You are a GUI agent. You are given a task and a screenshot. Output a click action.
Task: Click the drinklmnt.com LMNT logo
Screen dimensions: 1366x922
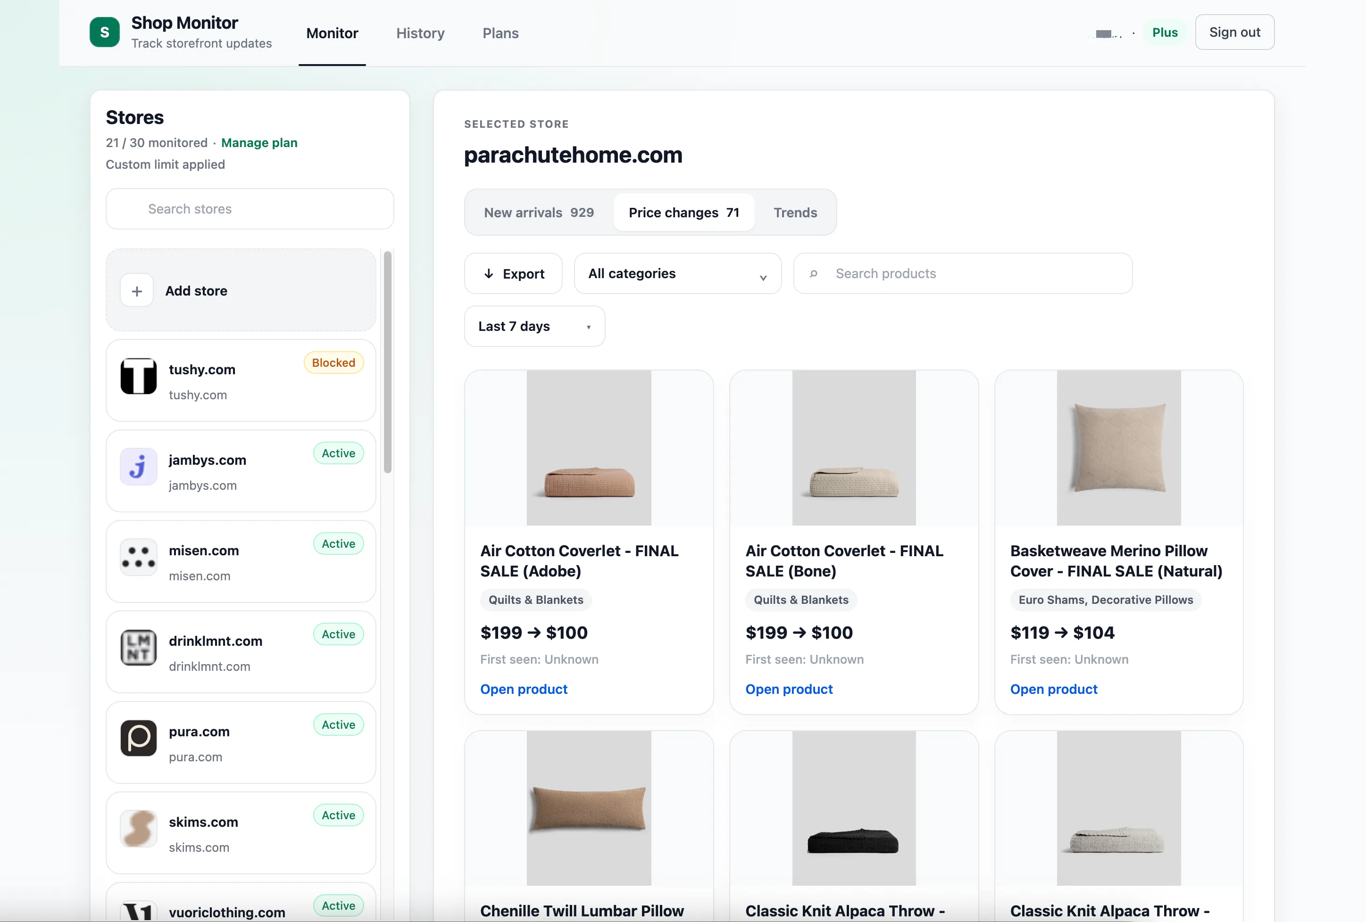(139, 648)
